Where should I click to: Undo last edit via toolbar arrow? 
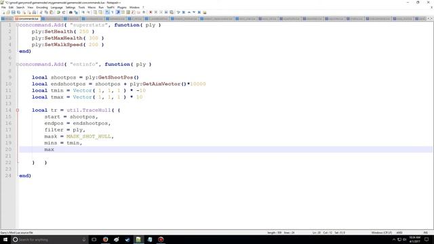tap(58, 12)
